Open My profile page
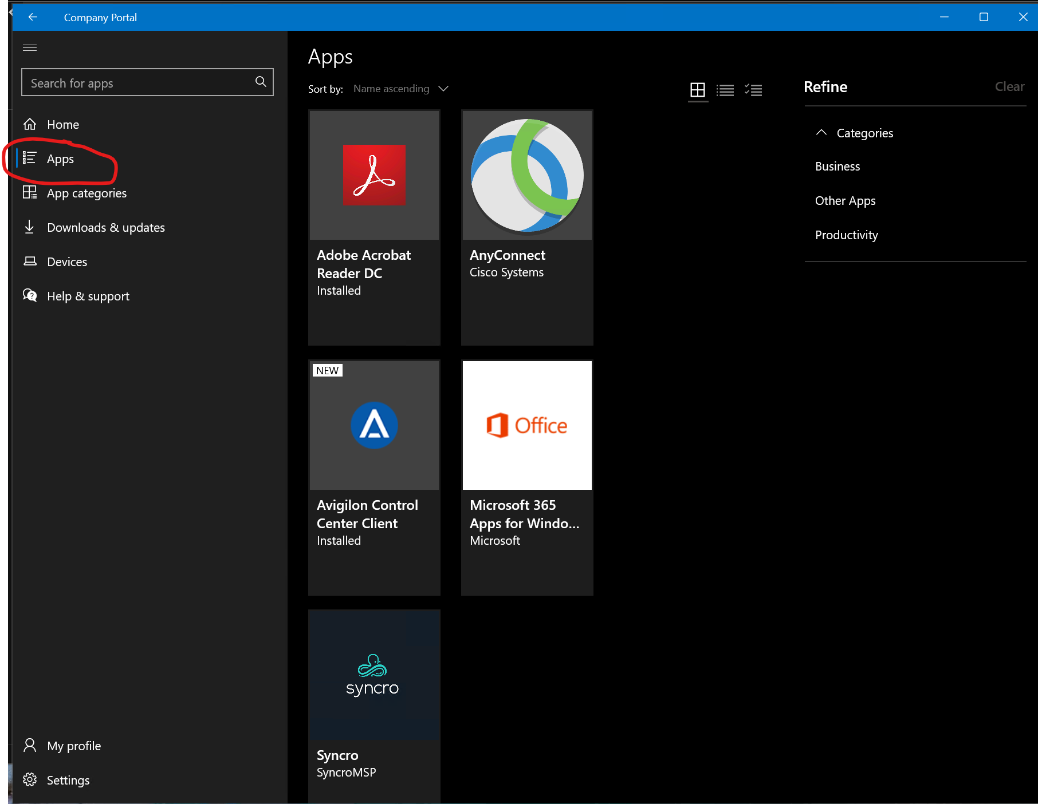 [x=74, y=746]
